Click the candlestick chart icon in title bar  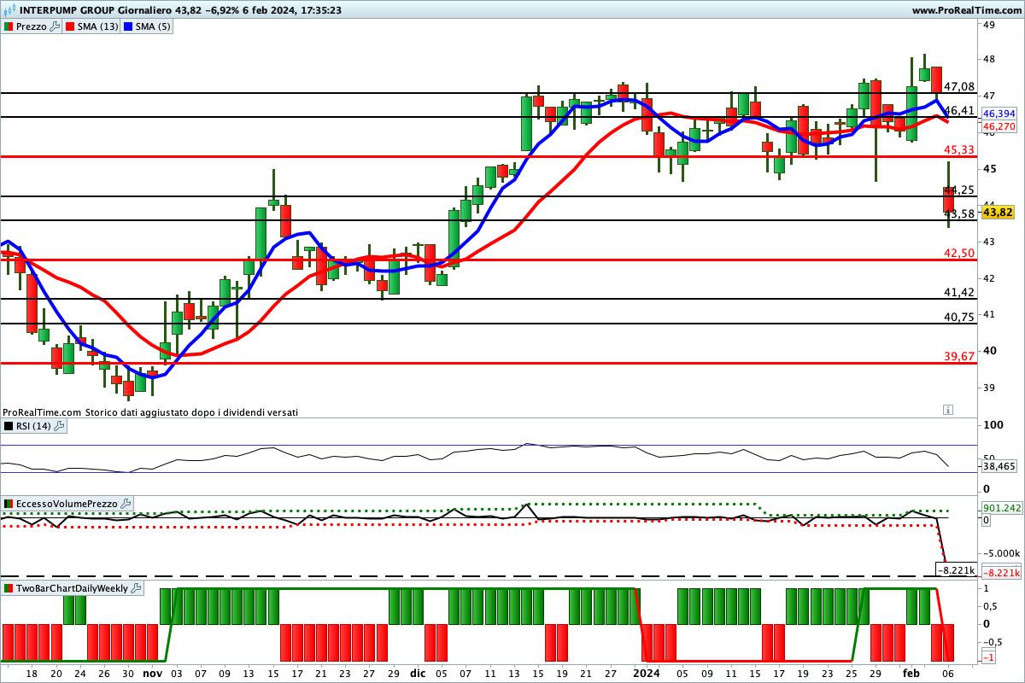[9, 10]
